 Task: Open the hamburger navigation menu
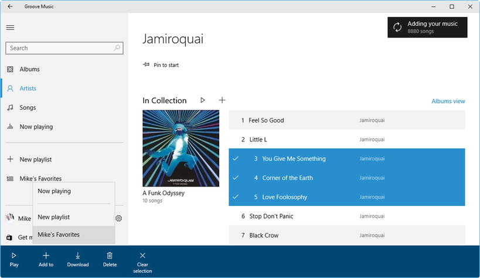click(x=10, y=28)
